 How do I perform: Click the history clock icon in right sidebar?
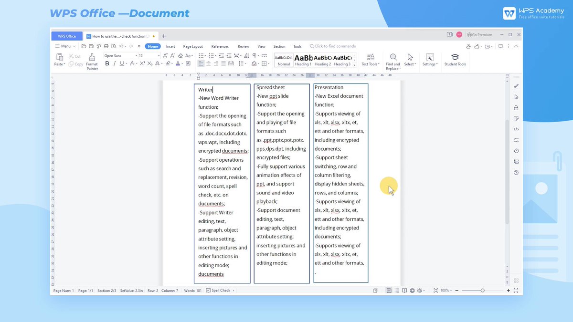tap(516, 151)
